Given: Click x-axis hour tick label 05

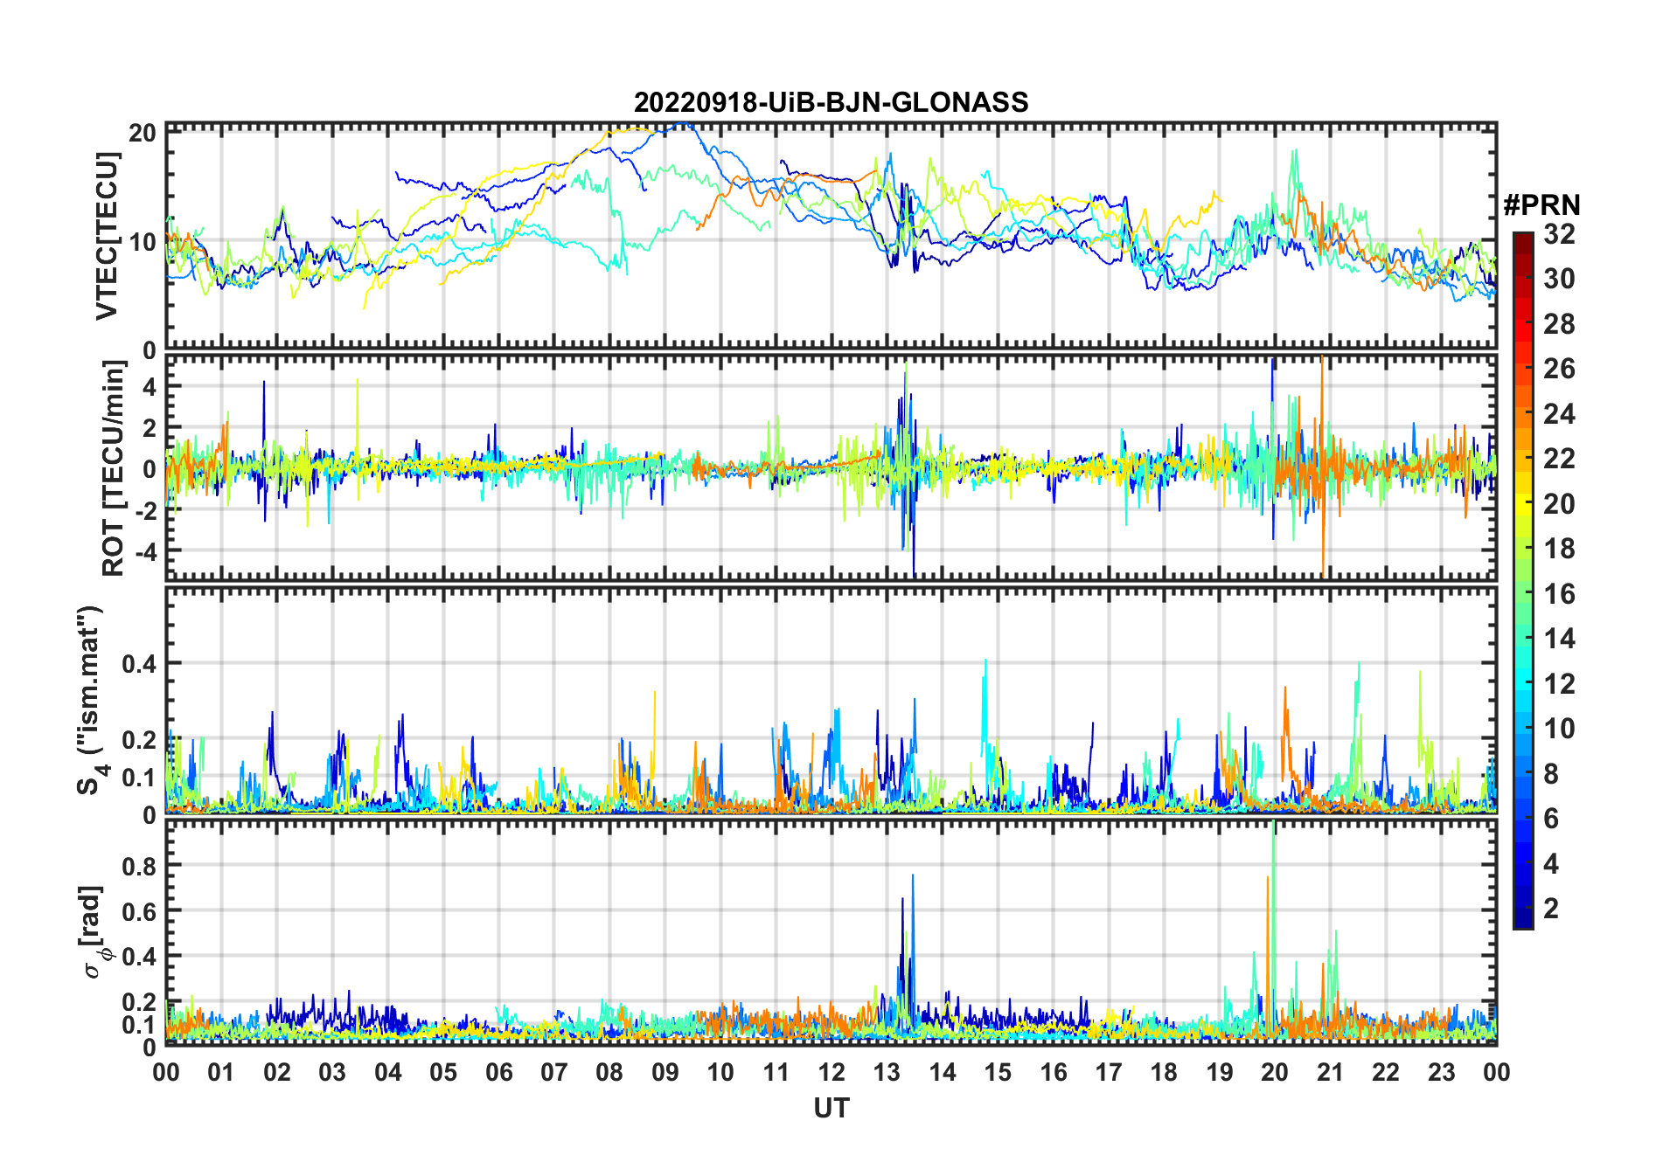Looking at the screenshot, I should click(x=443, y=1073).
